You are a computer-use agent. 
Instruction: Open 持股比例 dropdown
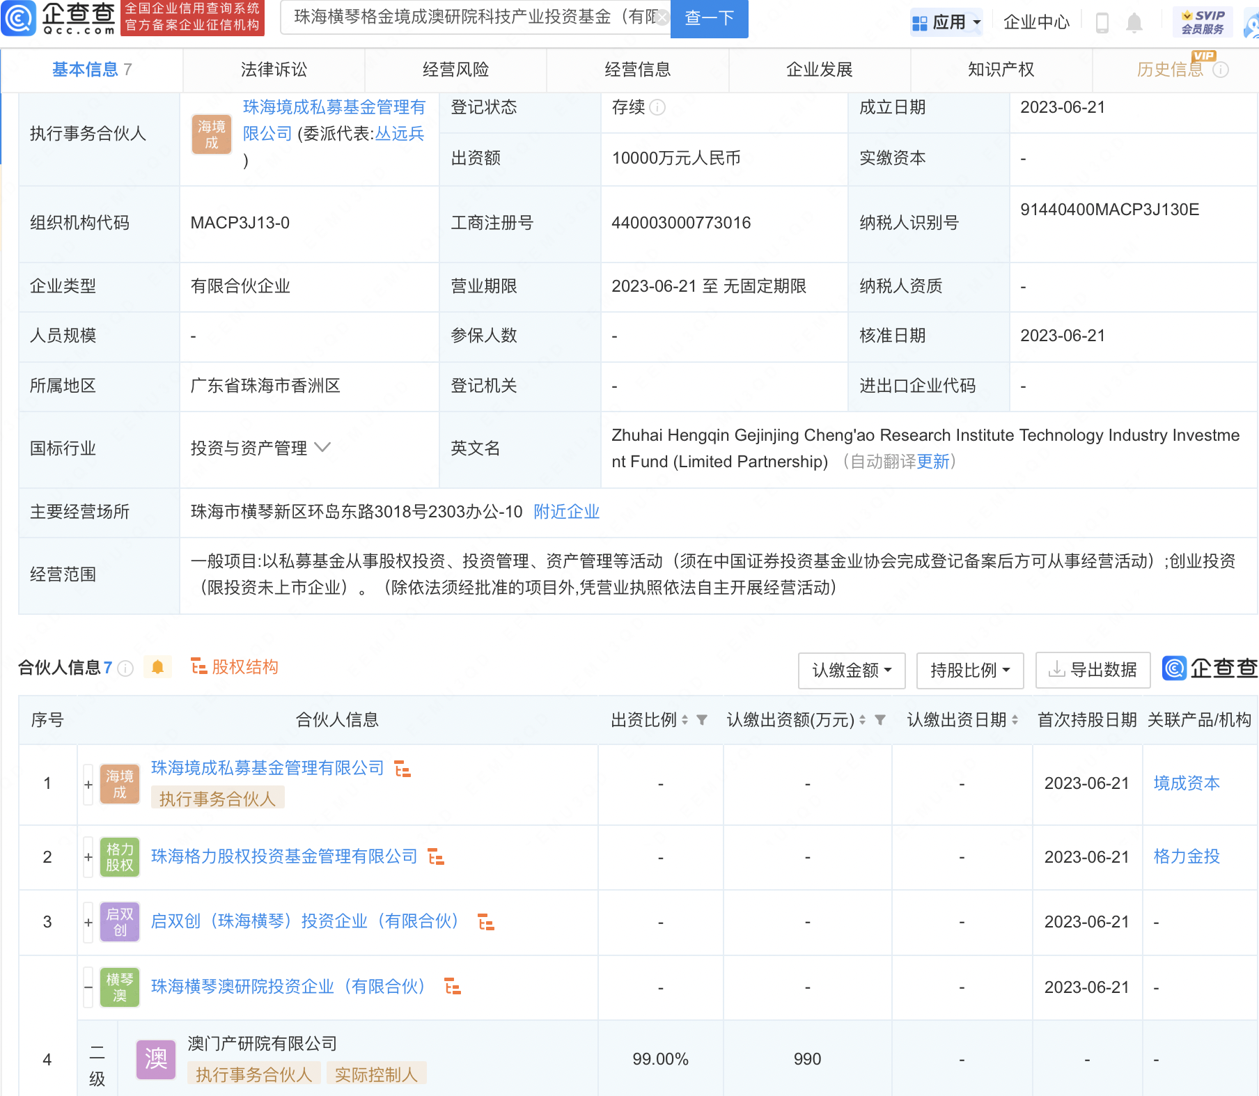pyautogui.click(x=970, y=671)
